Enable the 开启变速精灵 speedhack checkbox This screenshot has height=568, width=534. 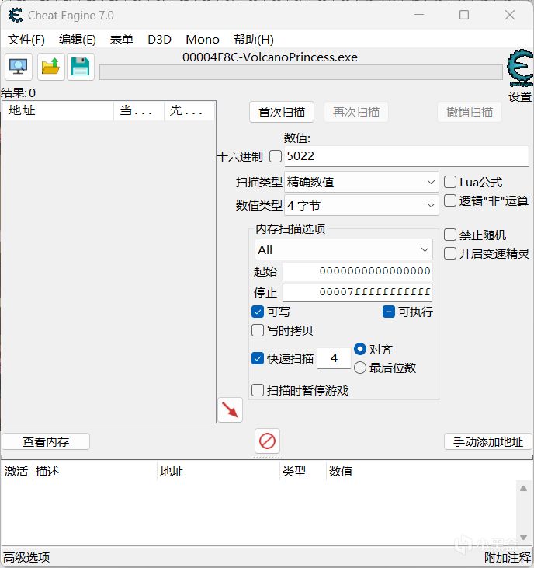pyautogui.click(x=449, y=253)
